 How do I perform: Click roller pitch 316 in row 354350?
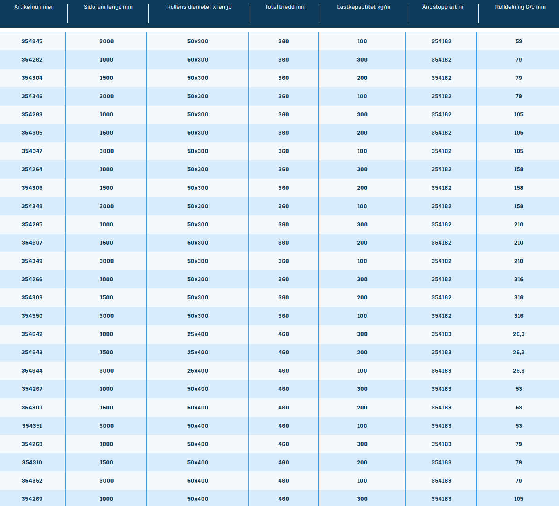click(519, 316)
